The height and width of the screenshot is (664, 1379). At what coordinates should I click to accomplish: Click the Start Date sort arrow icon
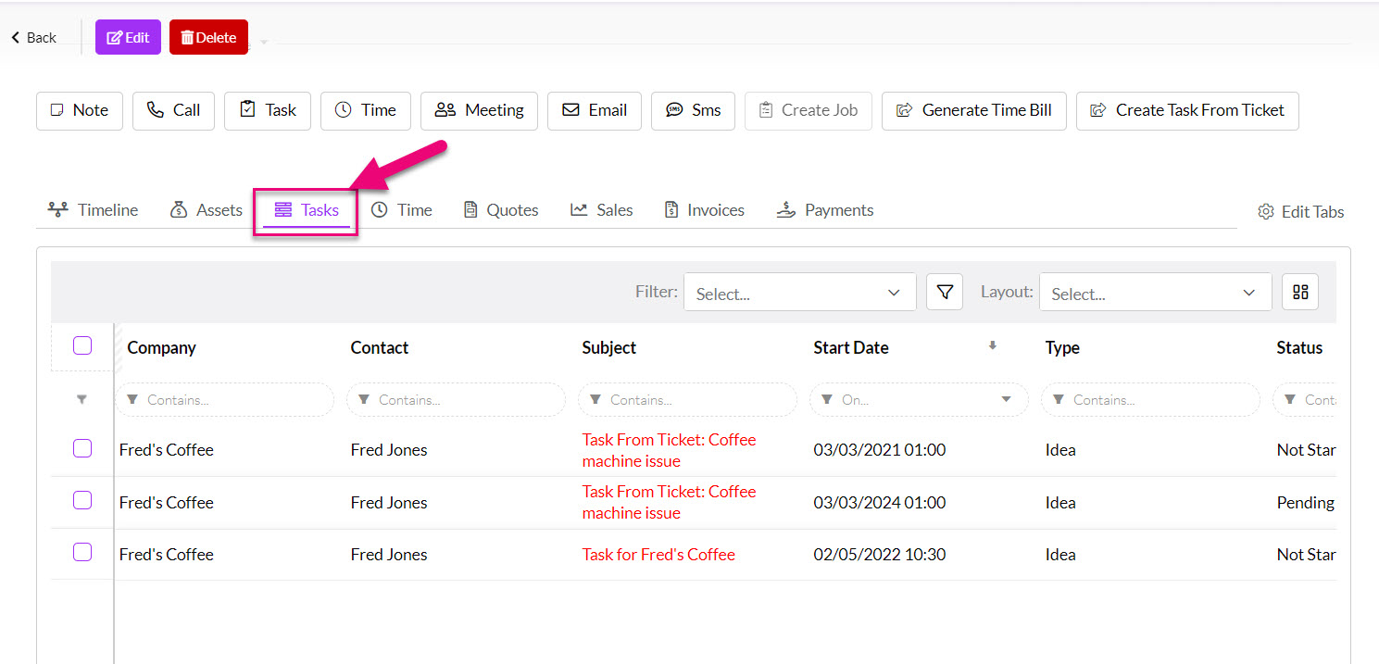click(992, 345)
